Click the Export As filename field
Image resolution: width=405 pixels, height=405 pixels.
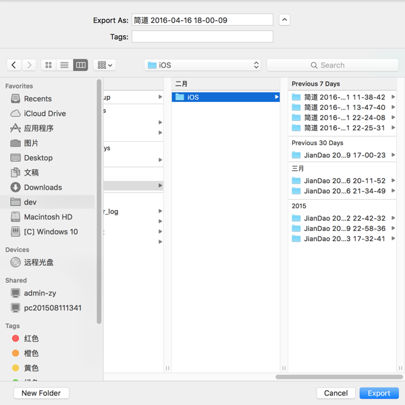click(202, 20)
